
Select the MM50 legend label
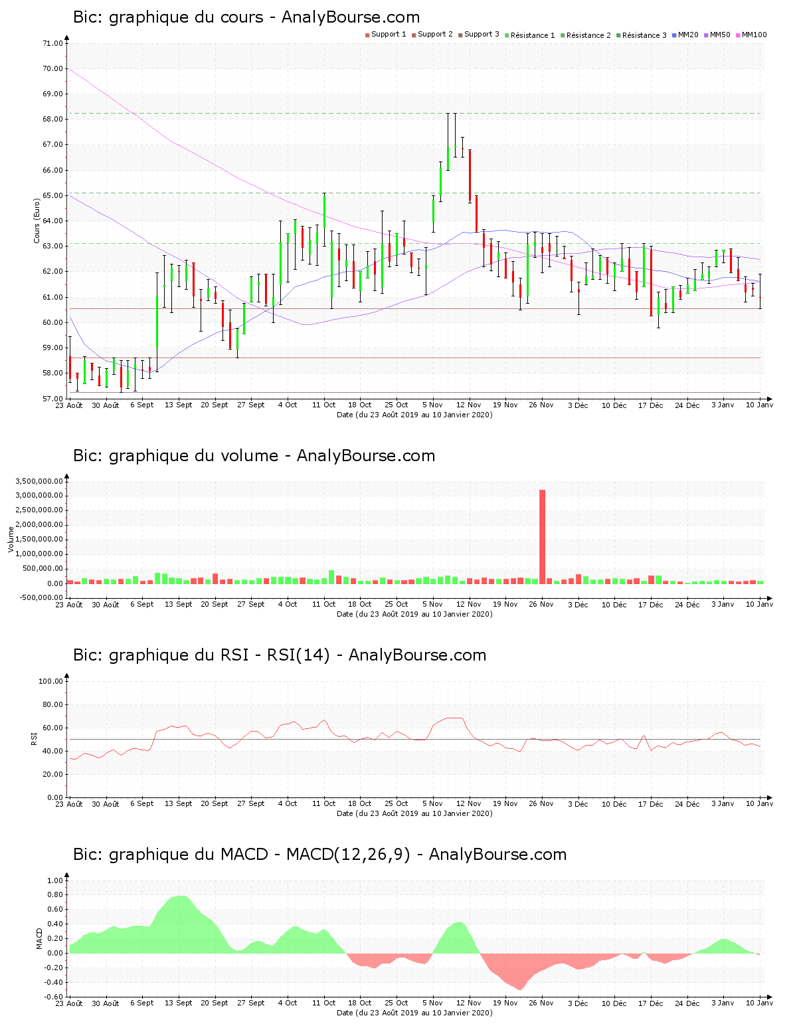pos(720,35)
